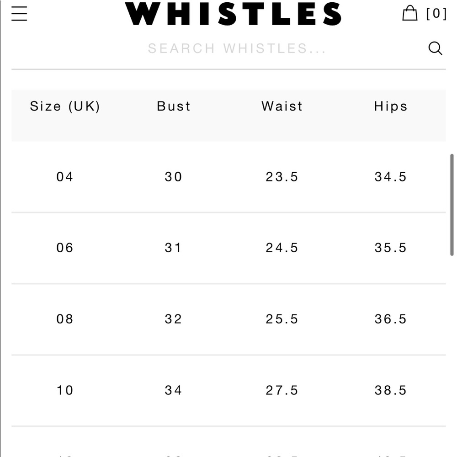
Task: Select the size 04 row label
Action: (x=65, y=177)
